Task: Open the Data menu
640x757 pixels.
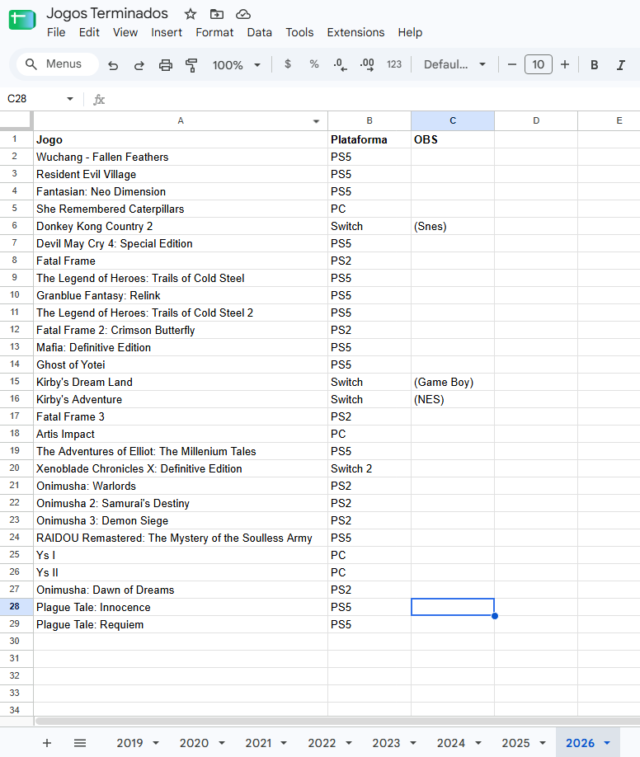Action: (x=259, y=32)
